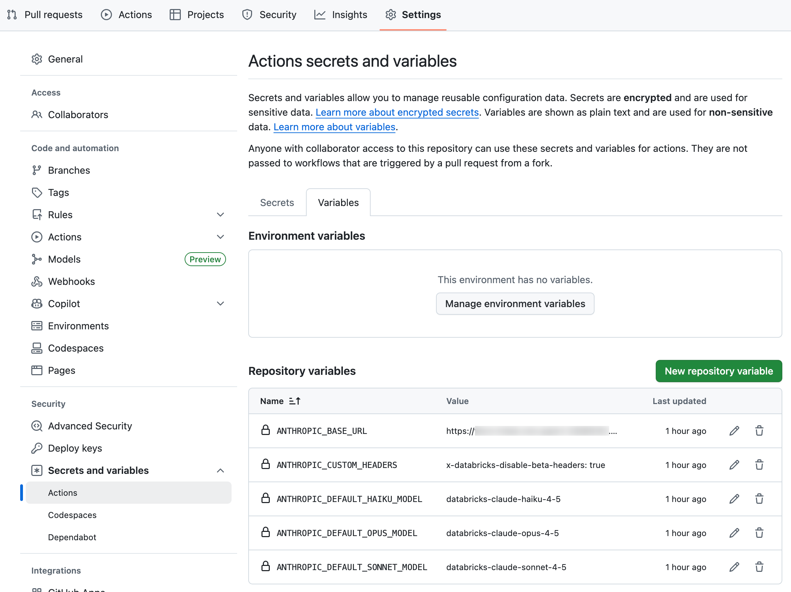Switch to the Secrets tab

click(x=277, y=203)
